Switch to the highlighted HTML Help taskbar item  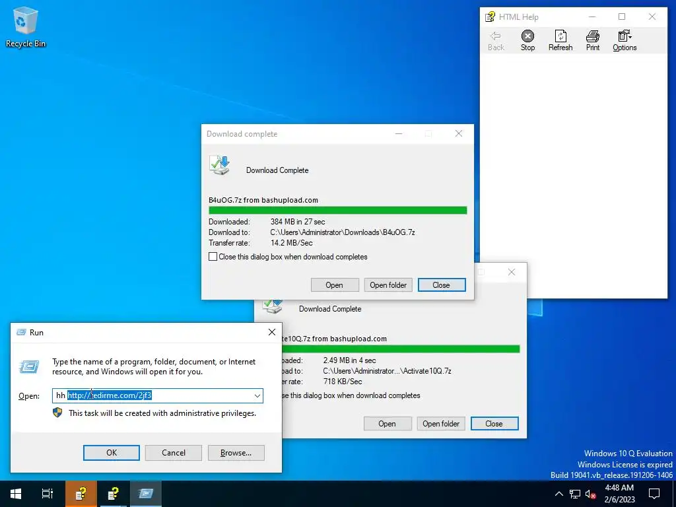[81, 494]
